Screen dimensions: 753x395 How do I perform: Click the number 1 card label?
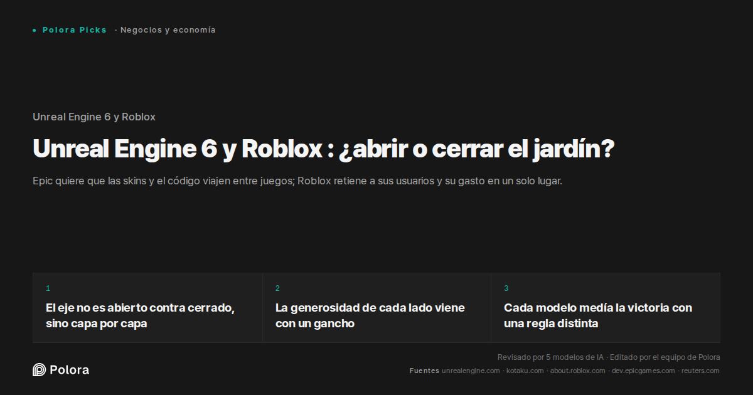[x=48, y=288]
